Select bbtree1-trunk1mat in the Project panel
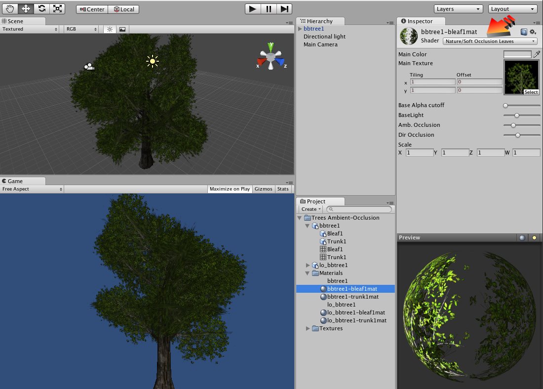This screenshot has height=389, width=543. 352,297
